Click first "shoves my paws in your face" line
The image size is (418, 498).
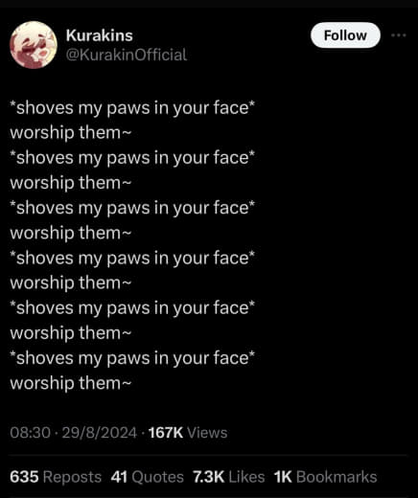click(132, 108)
